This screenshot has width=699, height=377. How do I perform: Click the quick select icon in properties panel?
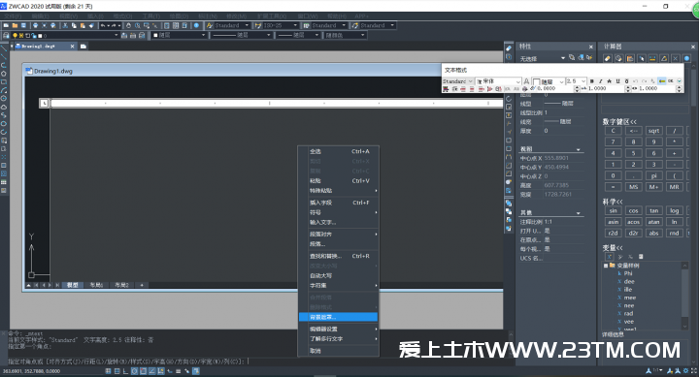(589, 57)
